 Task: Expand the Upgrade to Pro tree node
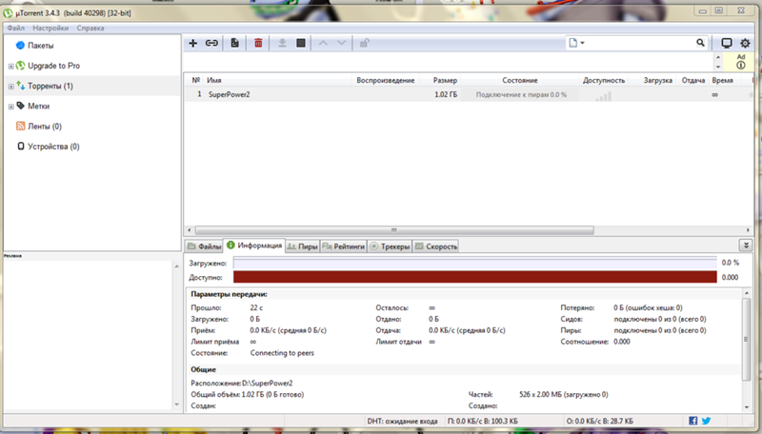point(10,66)
